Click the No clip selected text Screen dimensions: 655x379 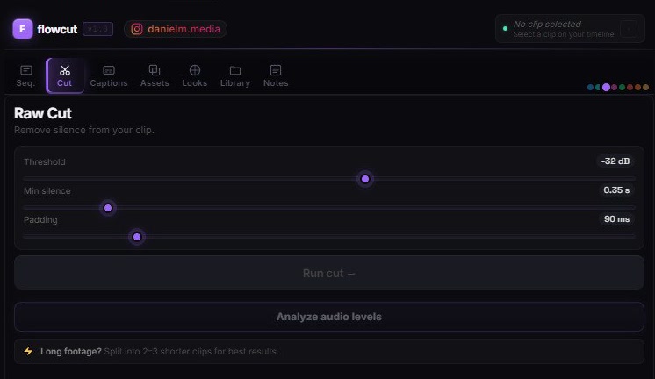[x=547, y=25]
